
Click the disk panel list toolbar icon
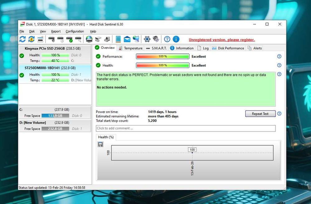pyautogui.click(x=40, y=39)
